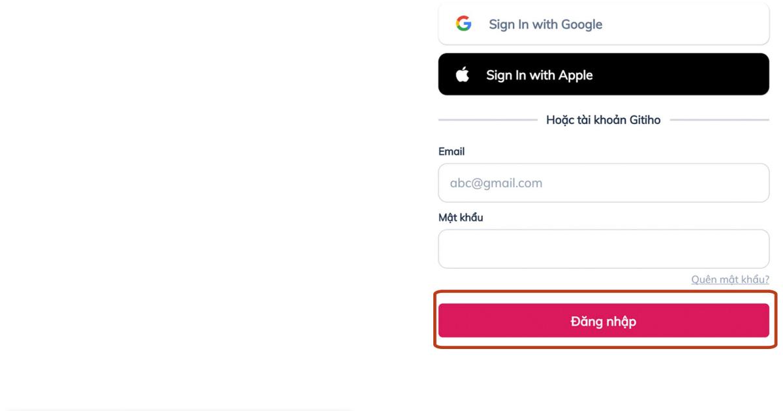Image resolution: width=783 pixels, height=411 pixels.
Task: Choose Sign In with Apple
Action: pos(604,74)
